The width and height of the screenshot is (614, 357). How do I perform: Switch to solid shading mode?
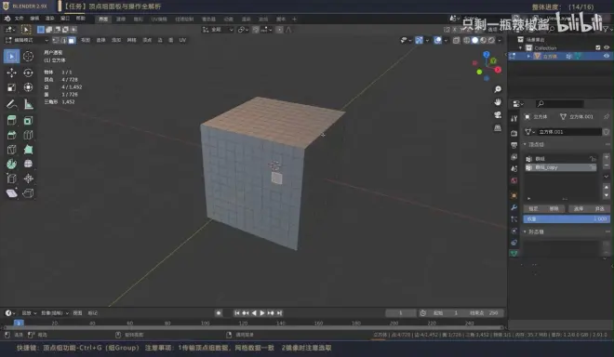point(475,40)
